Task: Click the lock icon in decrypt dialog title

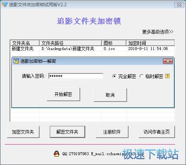Action: point(16,61)
